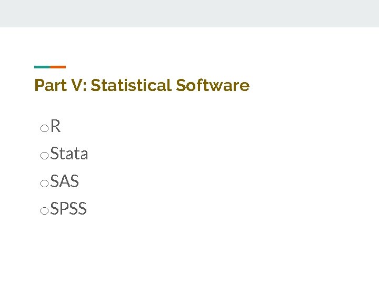Click the bullet marker before SAS
The image size is (379, 284).
(x=44, y=184)
